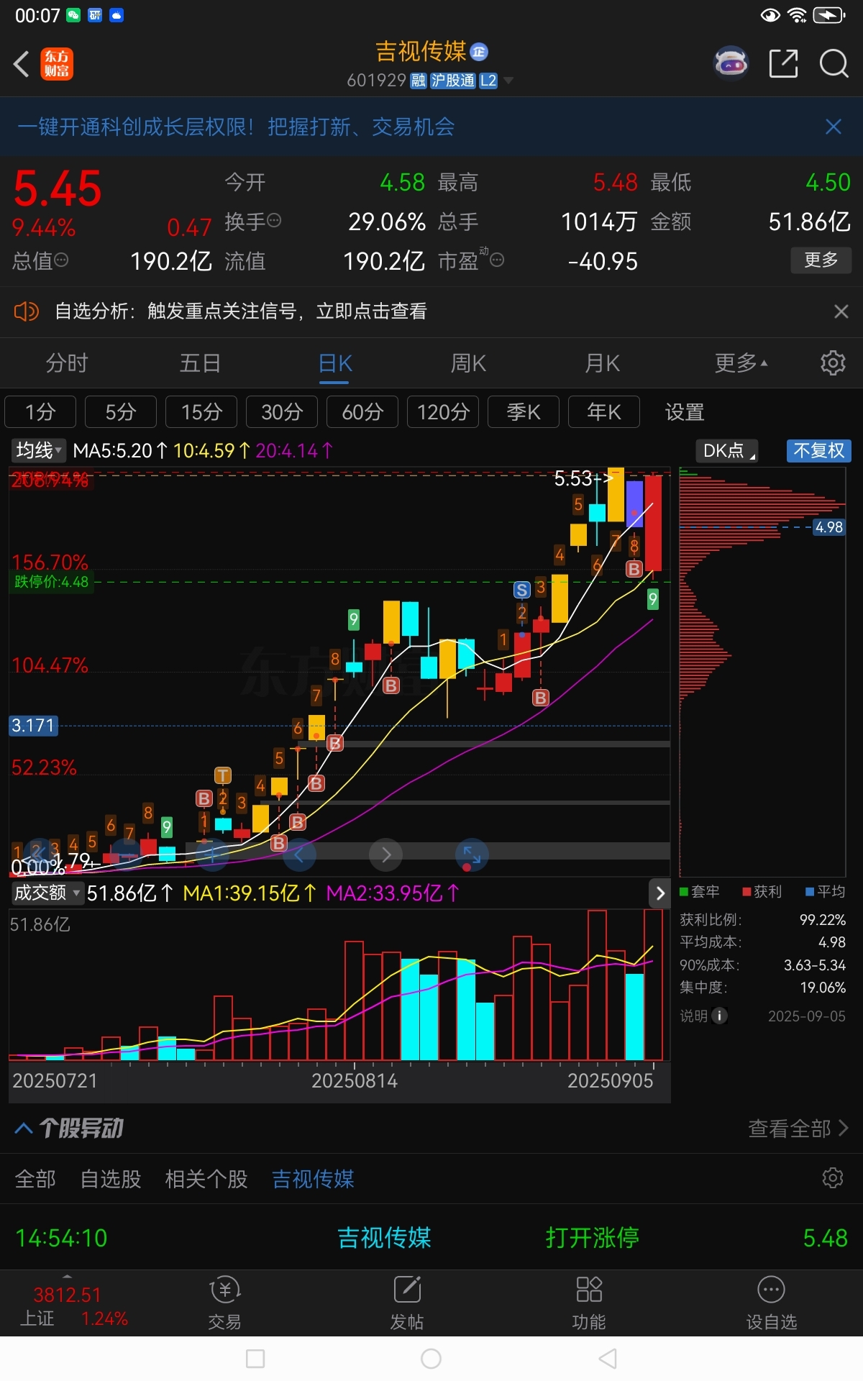Open chart settings gear icon
863x1381 pixels.
click(x=833, y=363)
